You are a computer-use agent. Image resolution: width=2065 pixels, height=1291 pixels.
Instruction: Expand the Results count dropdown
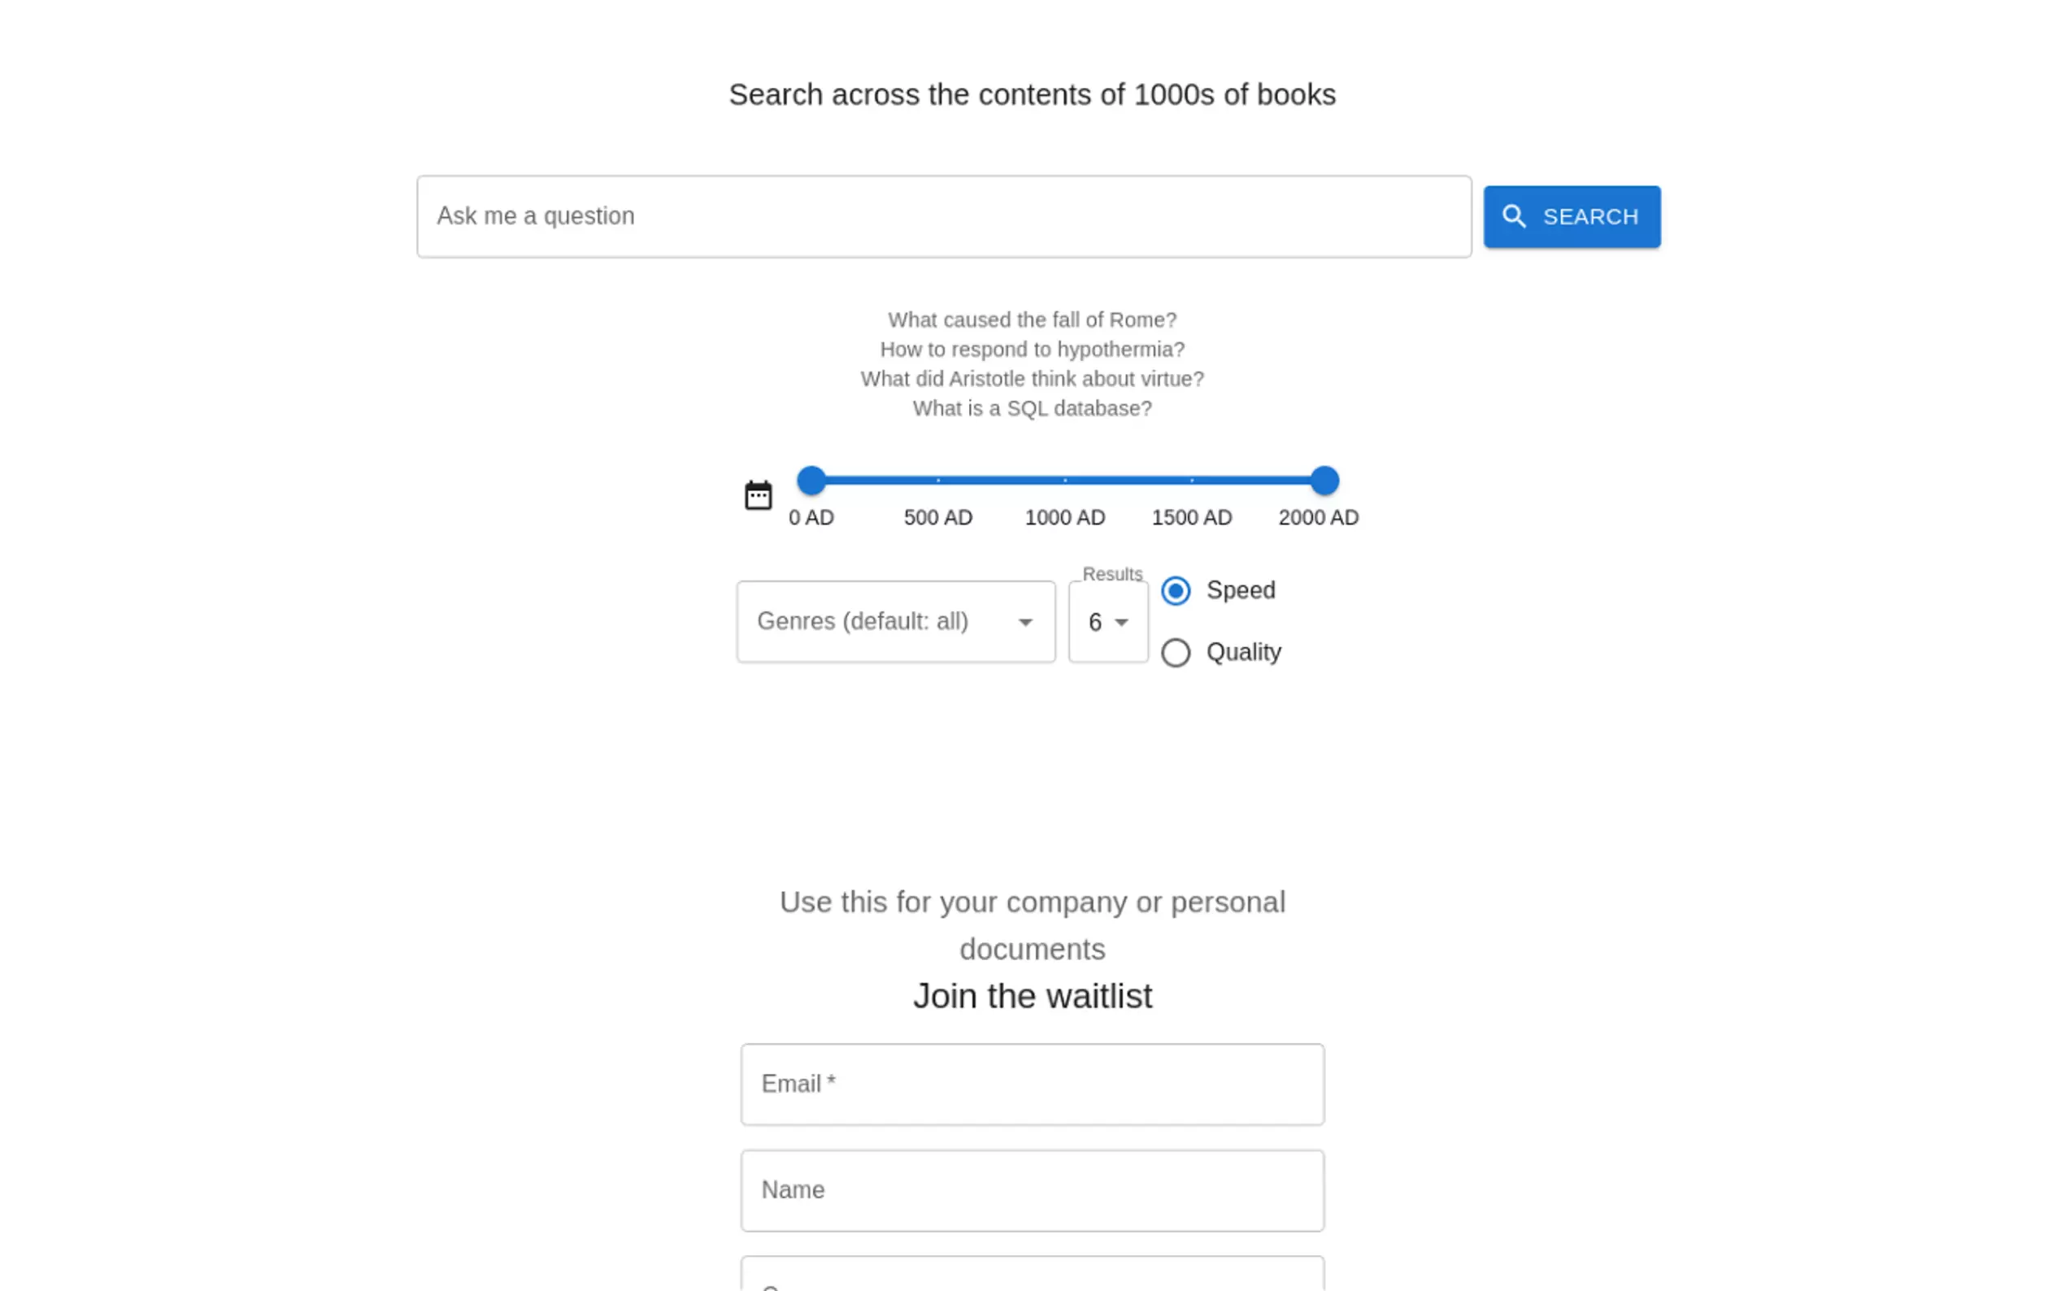tap(1108, 623)
